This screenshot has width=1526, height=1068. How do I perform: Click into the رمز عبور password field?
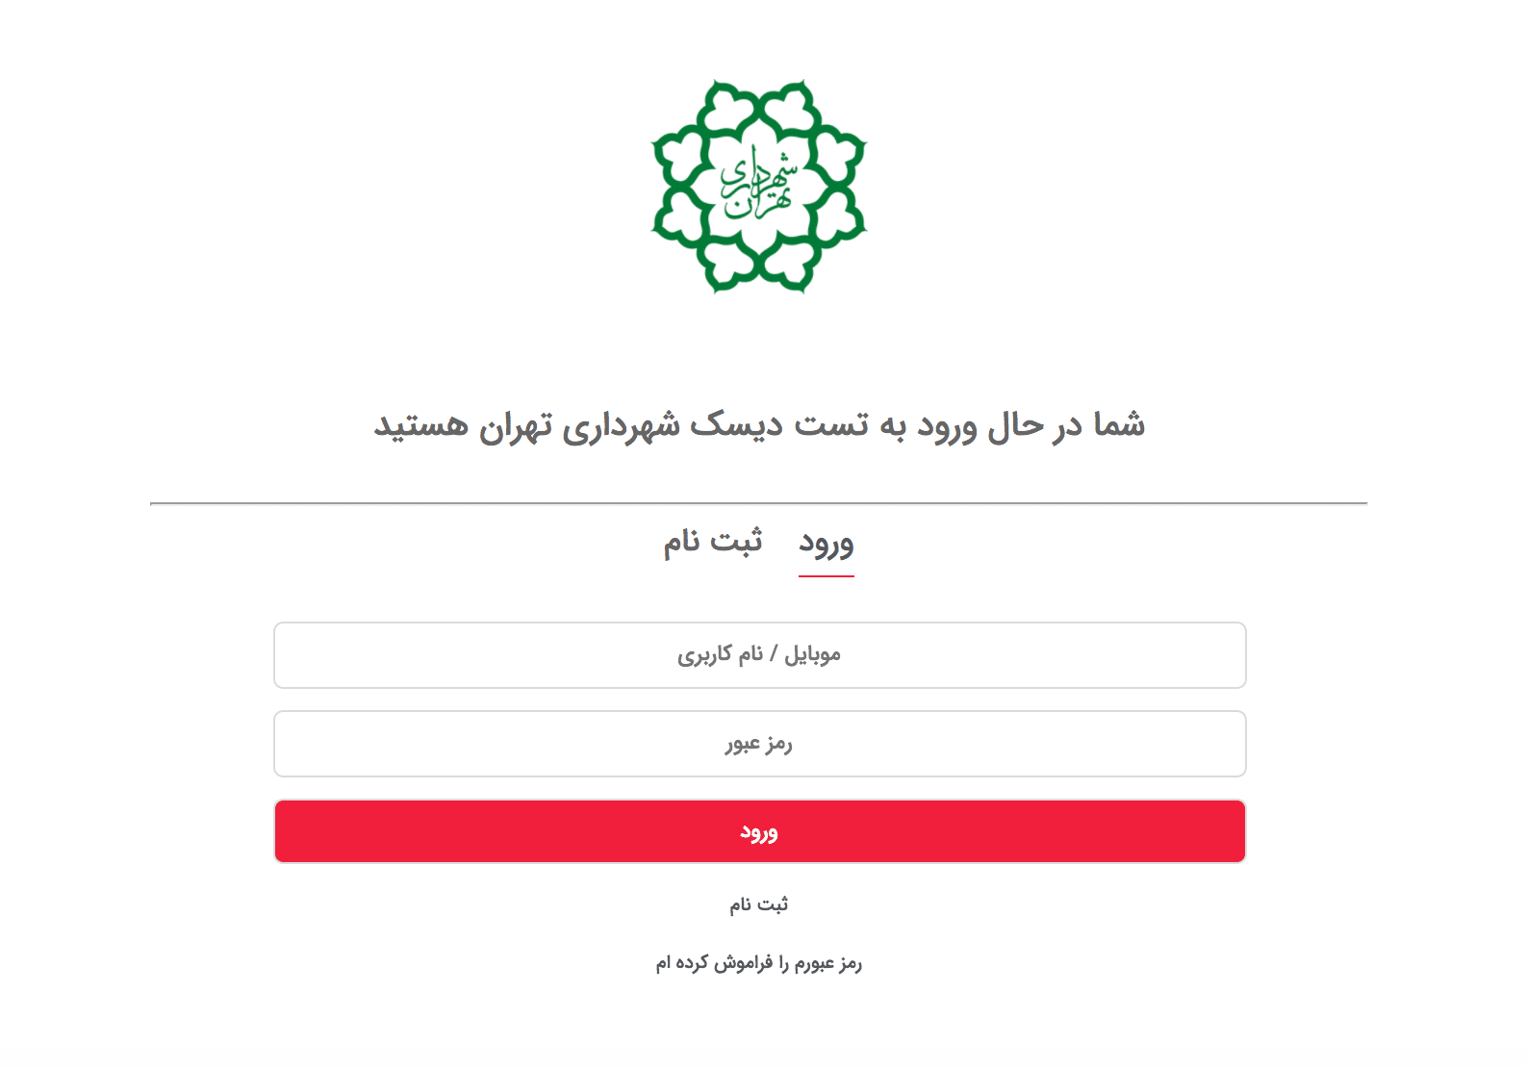759,744
